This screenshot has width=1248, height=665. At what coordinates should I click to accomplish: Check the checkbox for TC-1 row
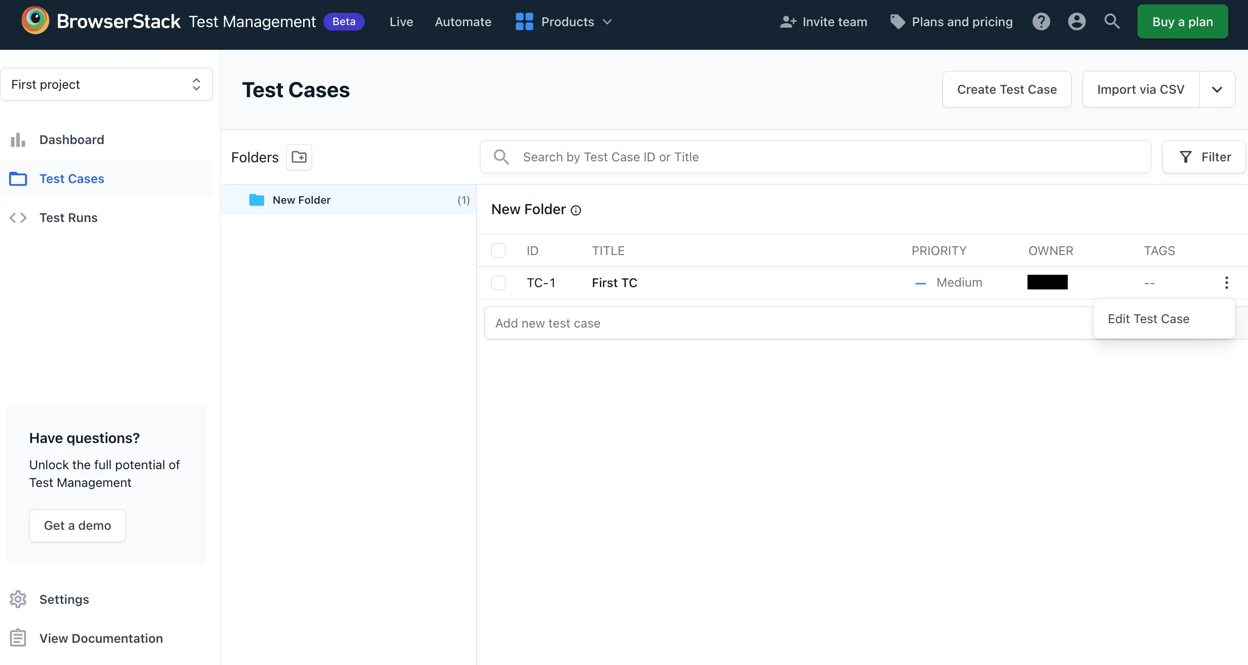coord(498,283)
